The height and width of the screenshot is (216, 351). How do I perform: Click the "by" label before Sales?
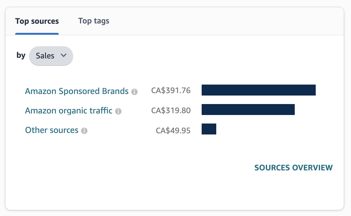click(21, 55)
